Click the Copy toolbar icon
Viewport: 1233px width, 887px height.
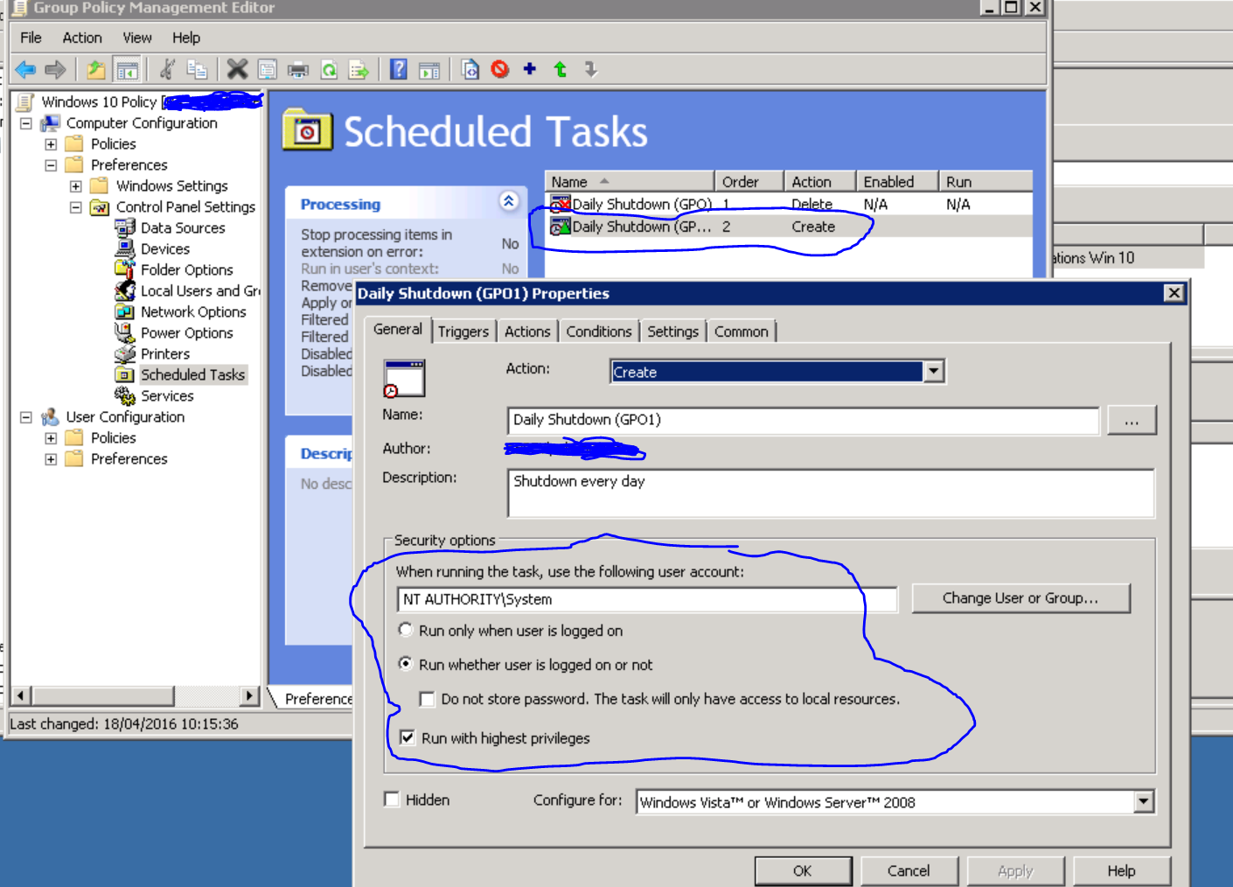pyautogui.click(x=198, y=69)
